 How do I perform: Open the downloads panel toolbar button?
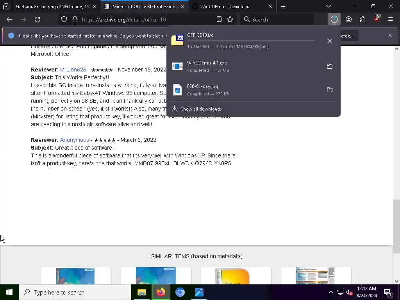(334, 20)
